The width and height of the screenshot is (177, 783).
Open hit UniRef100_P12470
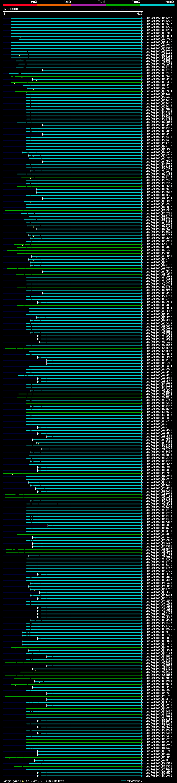click(159, 116)
